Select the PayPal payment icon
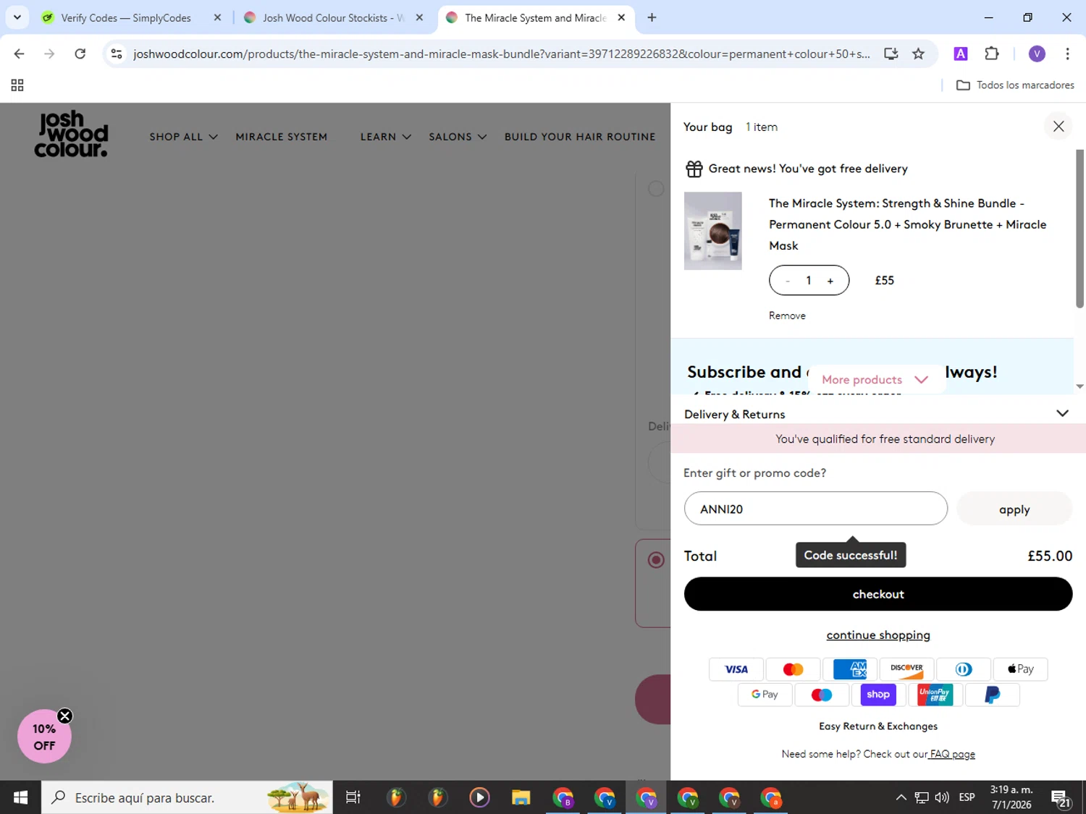This screenshot has width=1086, height=814. pyautogui.click(x=992, y=695)
